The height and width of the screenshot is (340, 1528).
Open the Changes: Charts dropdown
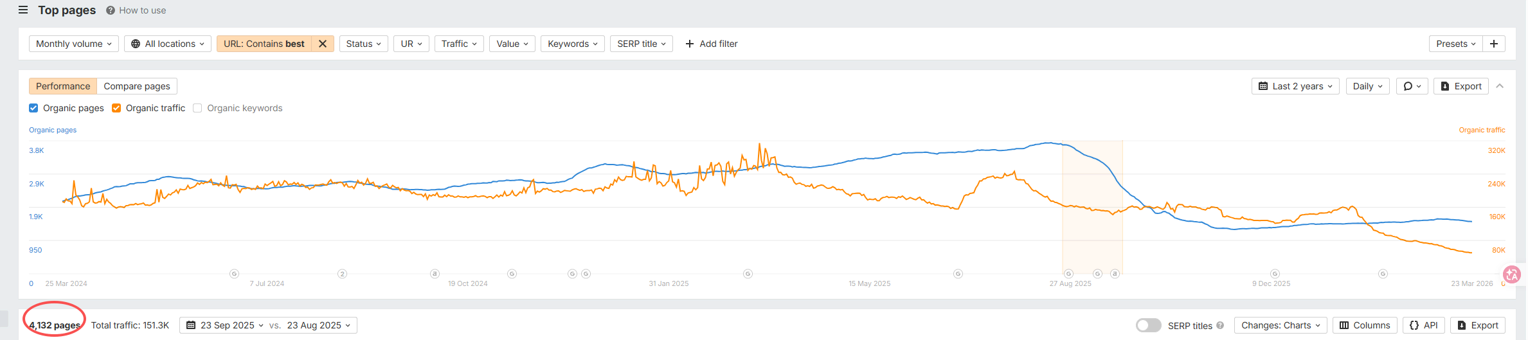(x=1281, y=325)
